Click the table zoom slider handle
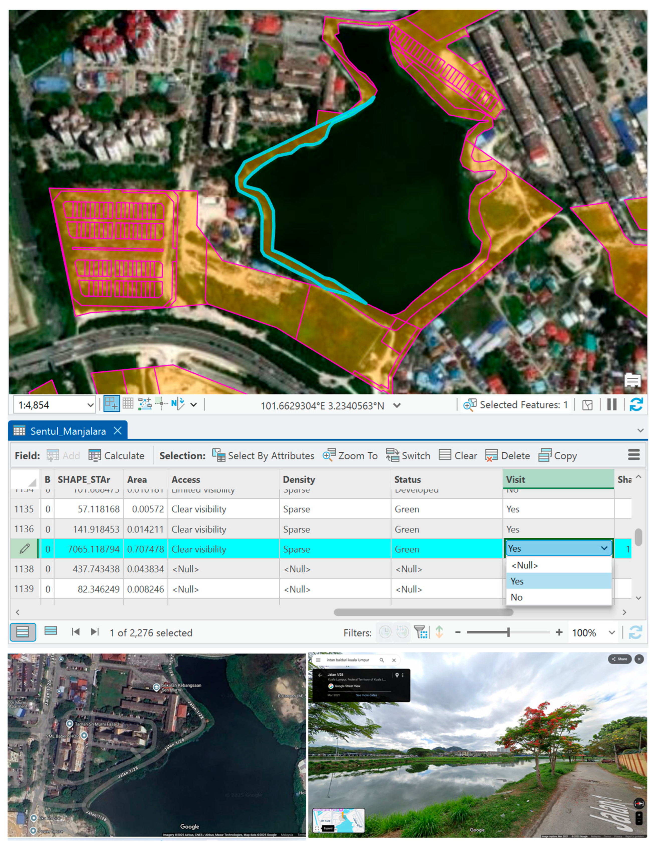Viewport: 657px width, 845px height. tap(508, 632)
